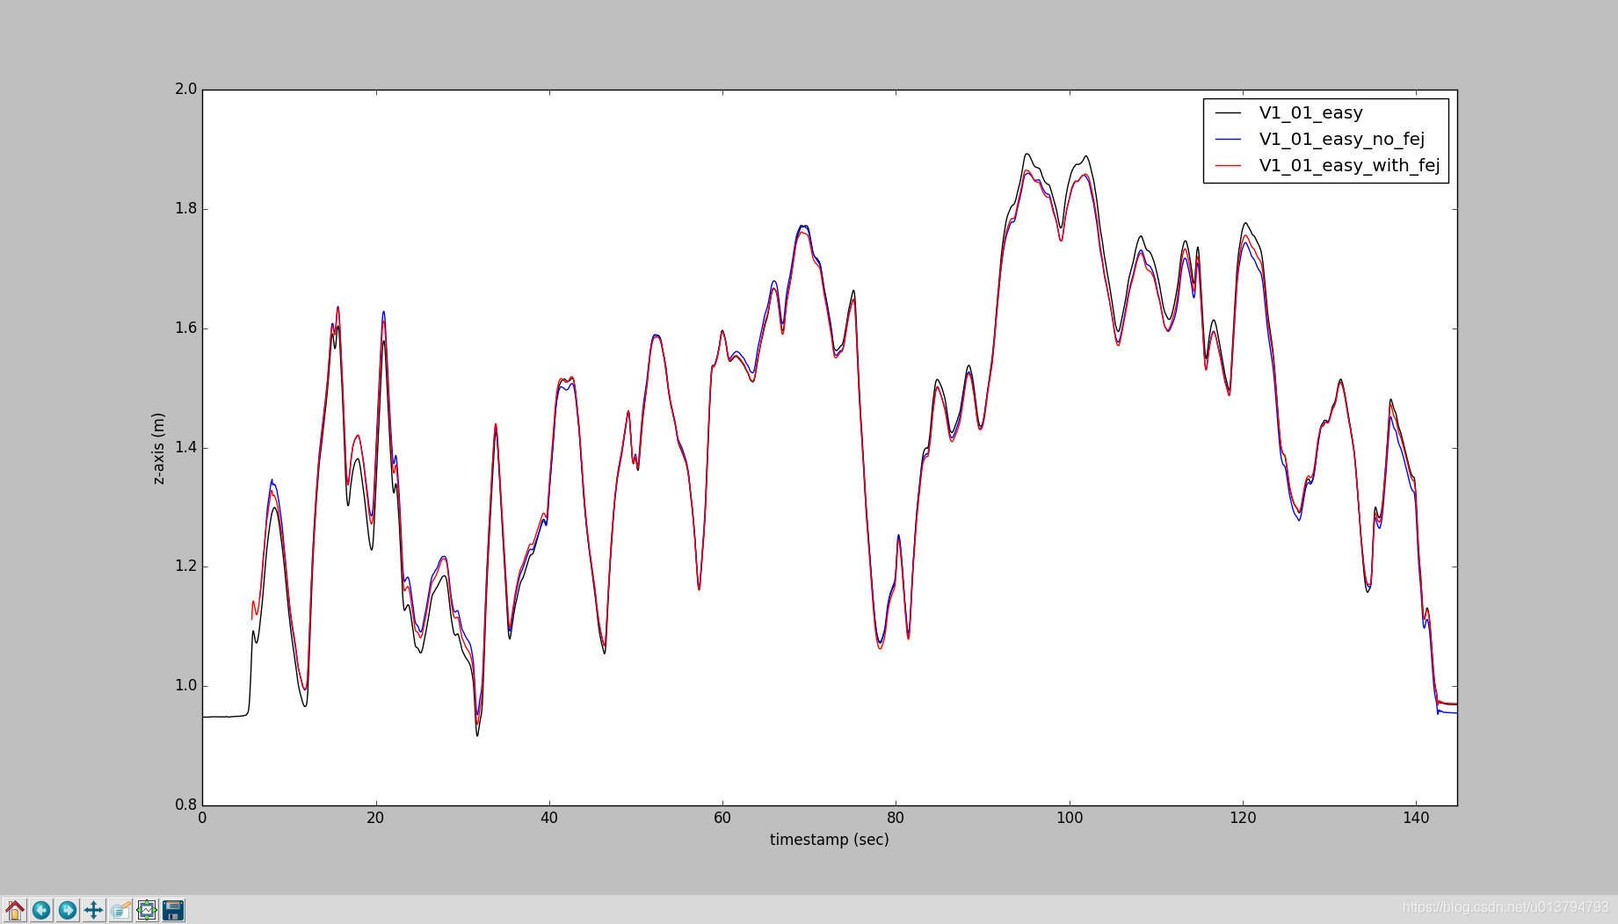1618x924 pixels.
Task: Open the configure subplots dialog
Action: coord(147,910)
